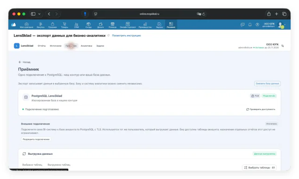Click the Подключена status badge
The height and width of the screenshot is (179, 299).
(x=269, y=96)
